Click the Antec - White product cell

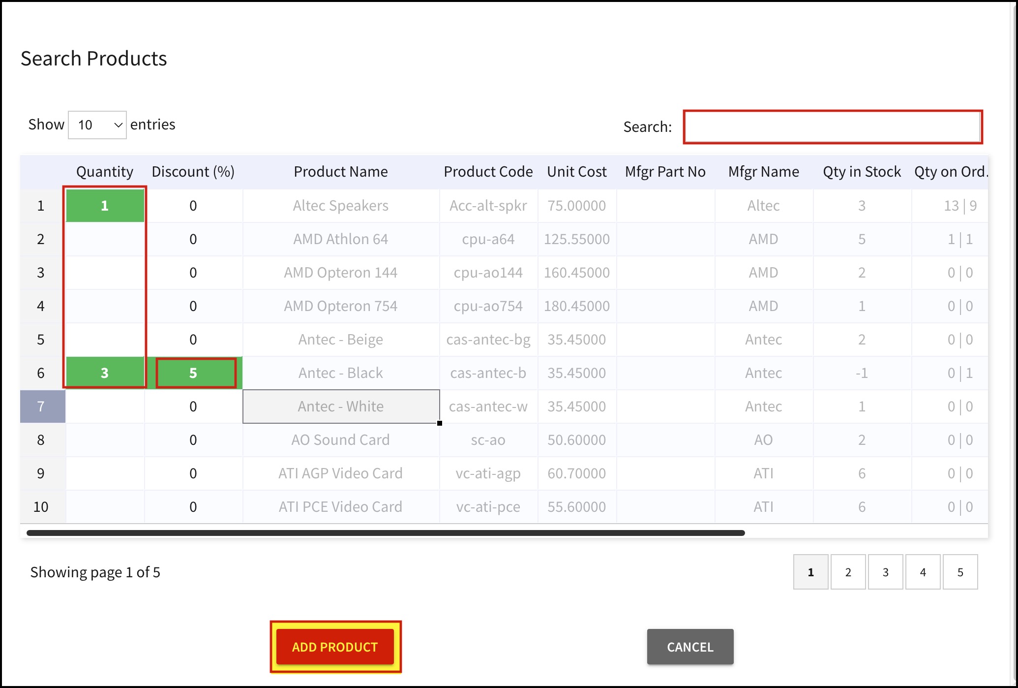coord(341,407)
